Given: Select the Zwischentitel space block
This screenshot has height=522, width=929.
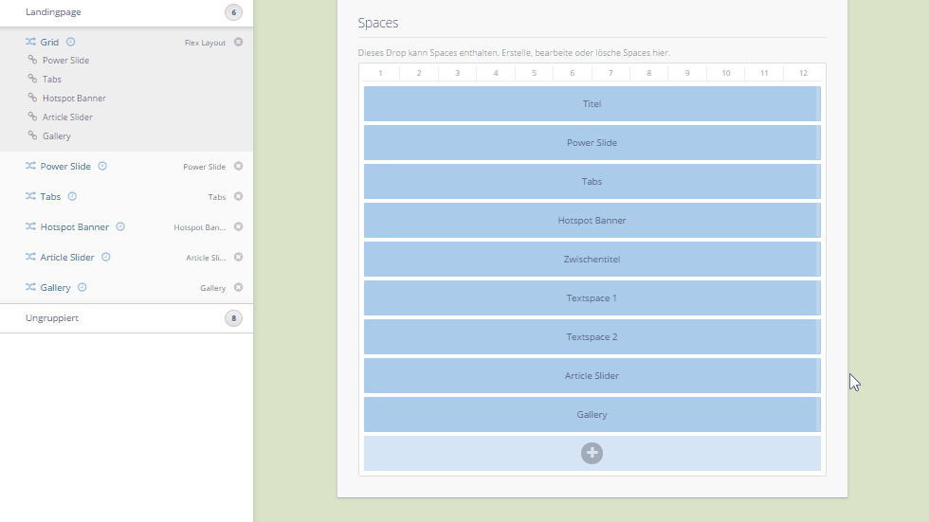Looking at the screenshot, I should click(x=591, y=260).
